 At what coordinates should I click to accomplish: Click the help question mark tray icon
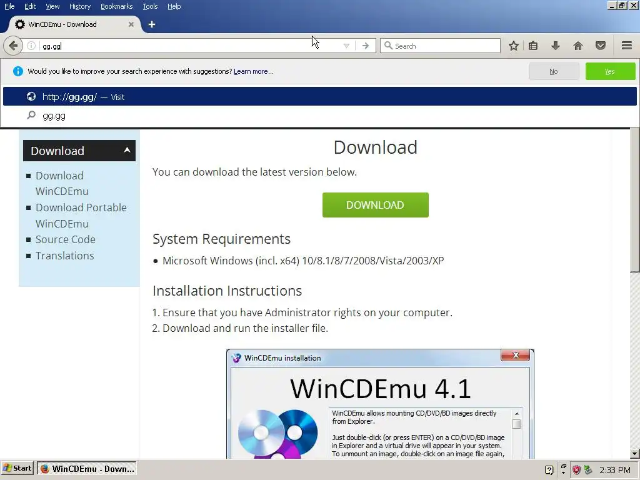pyautogui.click(x=549, y=470)
